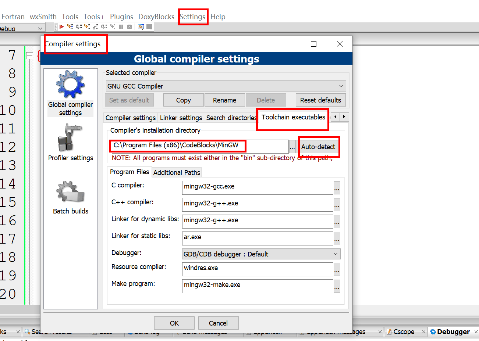Browse for Resource compiler executable
Screen dimensions: 479x341
(x=337, y=269)
